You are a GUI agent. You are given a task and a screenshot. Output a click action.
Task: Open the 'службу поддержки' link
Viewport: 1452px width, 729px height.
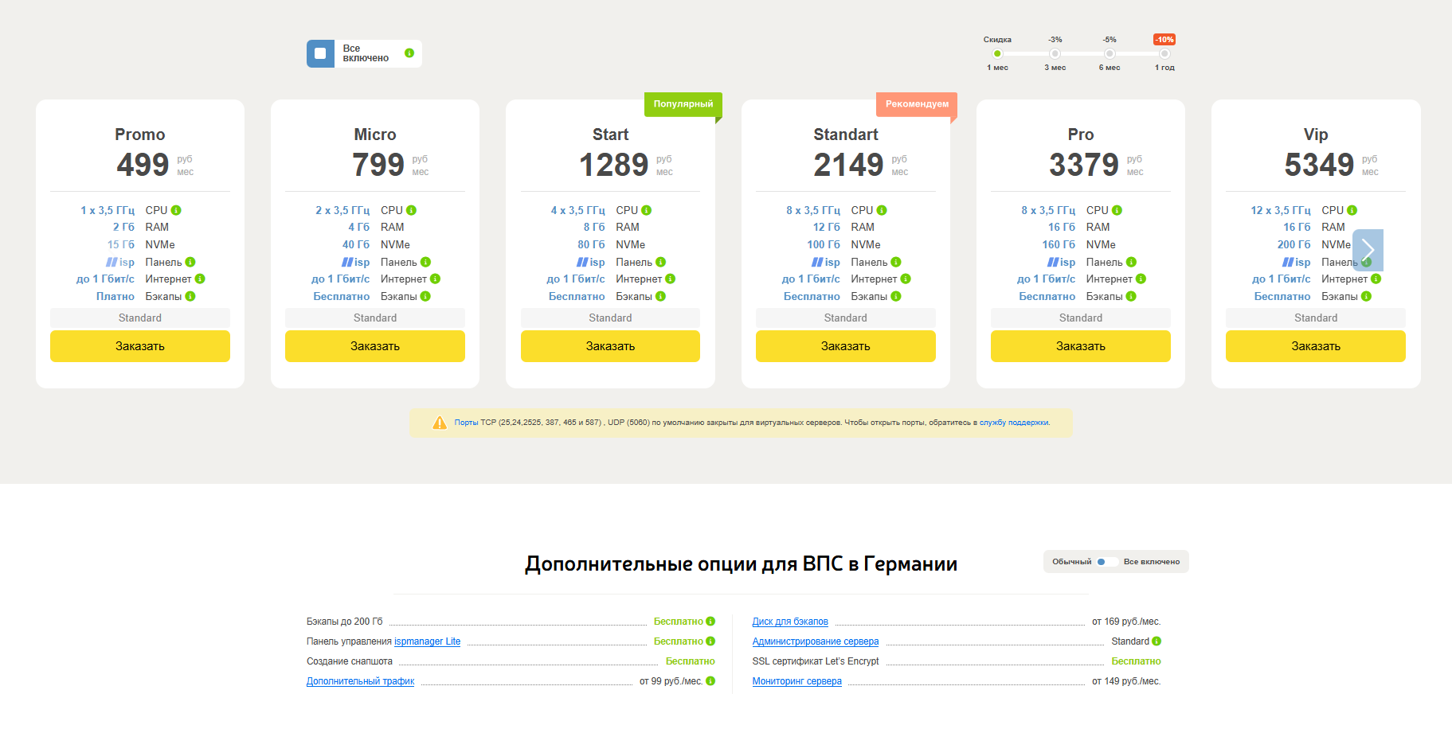pos(1014,423)
